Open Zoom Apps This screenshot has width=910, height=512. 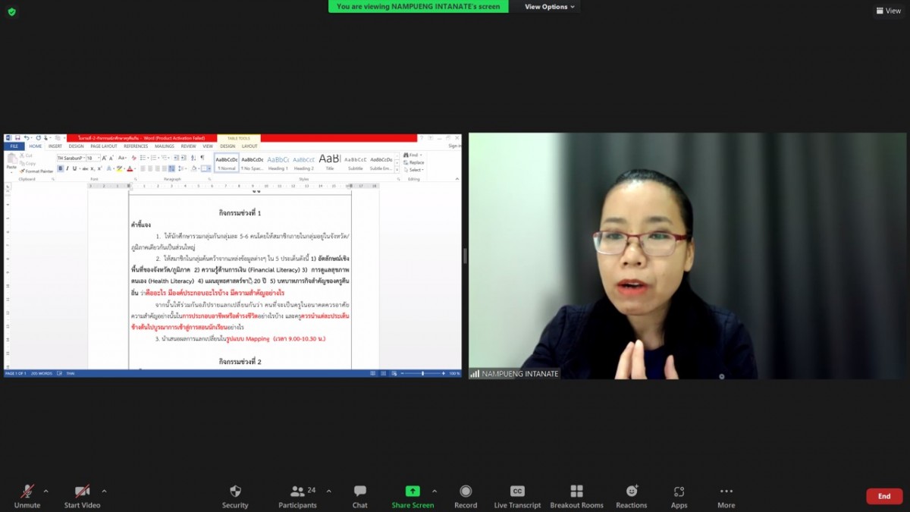pyautogui.click(x=679, y=496)
